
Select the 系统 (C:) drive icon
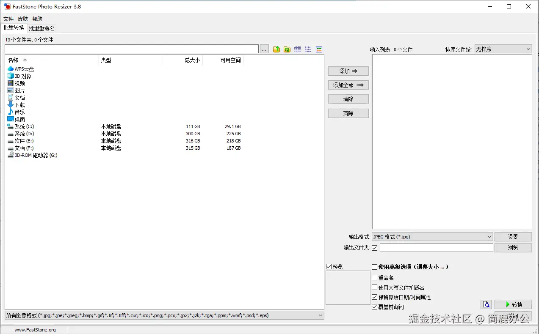pos(11,126)
